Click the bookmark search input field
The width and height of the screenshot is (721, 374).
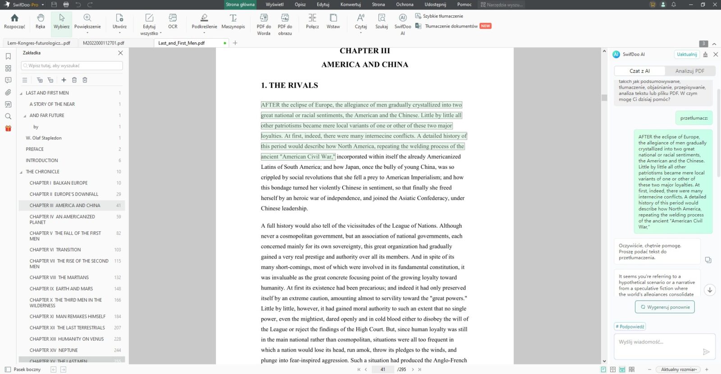coord(72,66)
